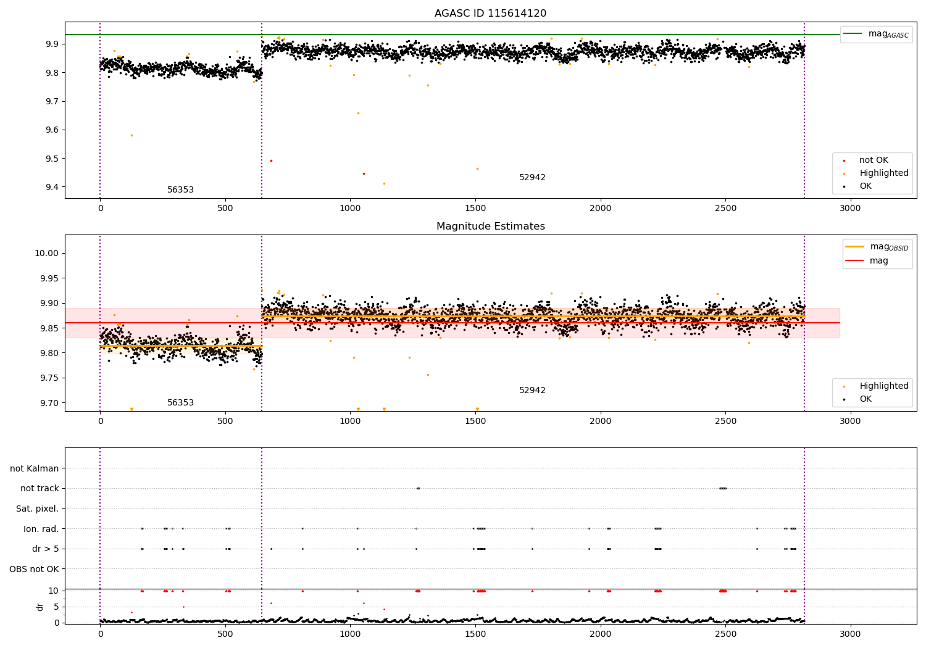Click the 9.70 y-axis tick in middle plot

pyautogui.click(x=49, y=403)
